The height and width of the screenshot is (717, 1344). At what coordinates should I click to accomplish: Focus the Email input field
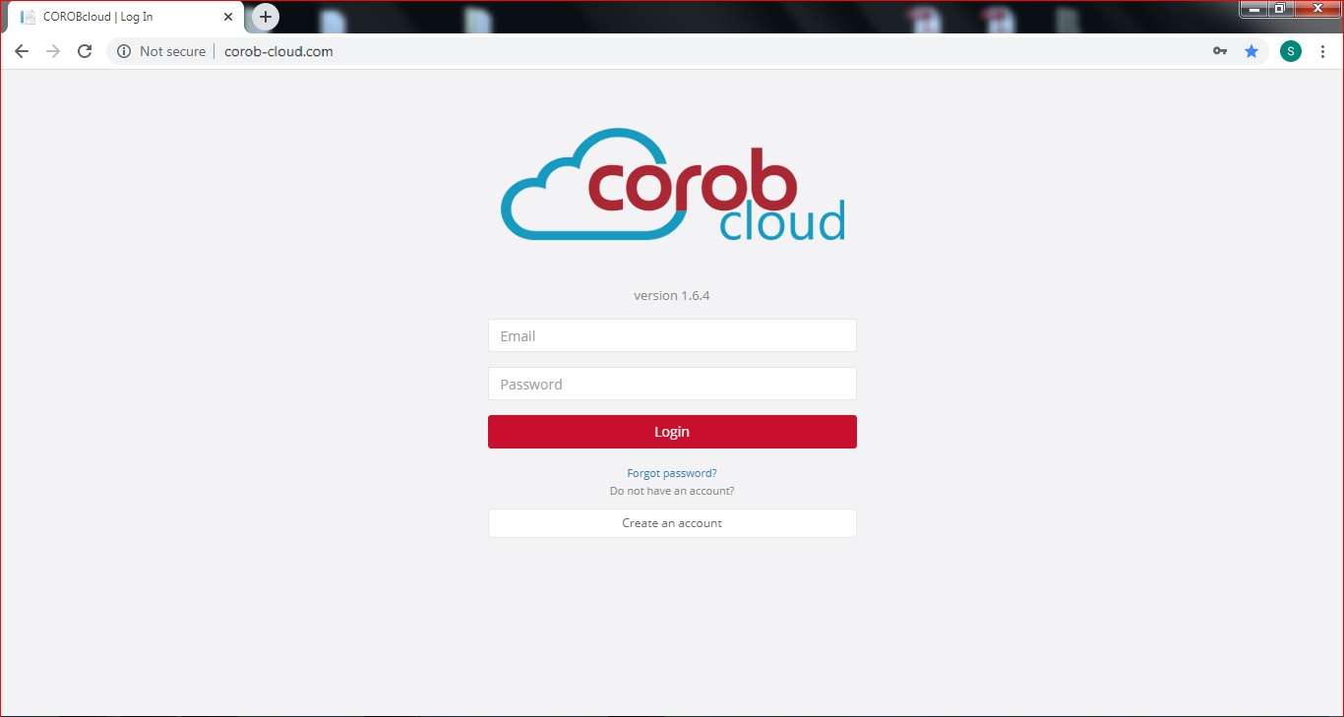(x=672, y=335)
